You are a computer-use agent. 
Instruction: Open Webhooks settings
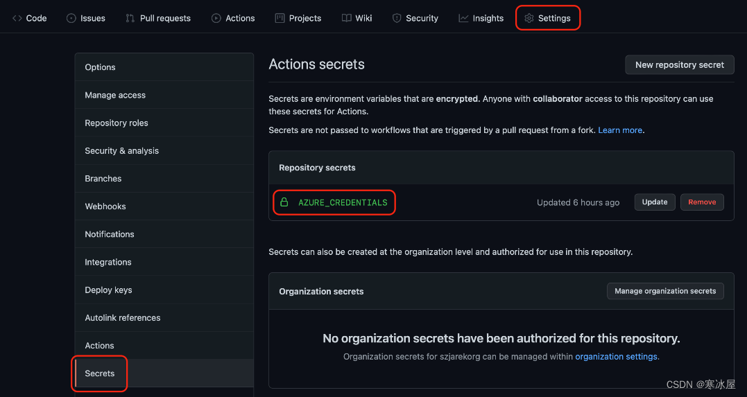click(164, 206)
